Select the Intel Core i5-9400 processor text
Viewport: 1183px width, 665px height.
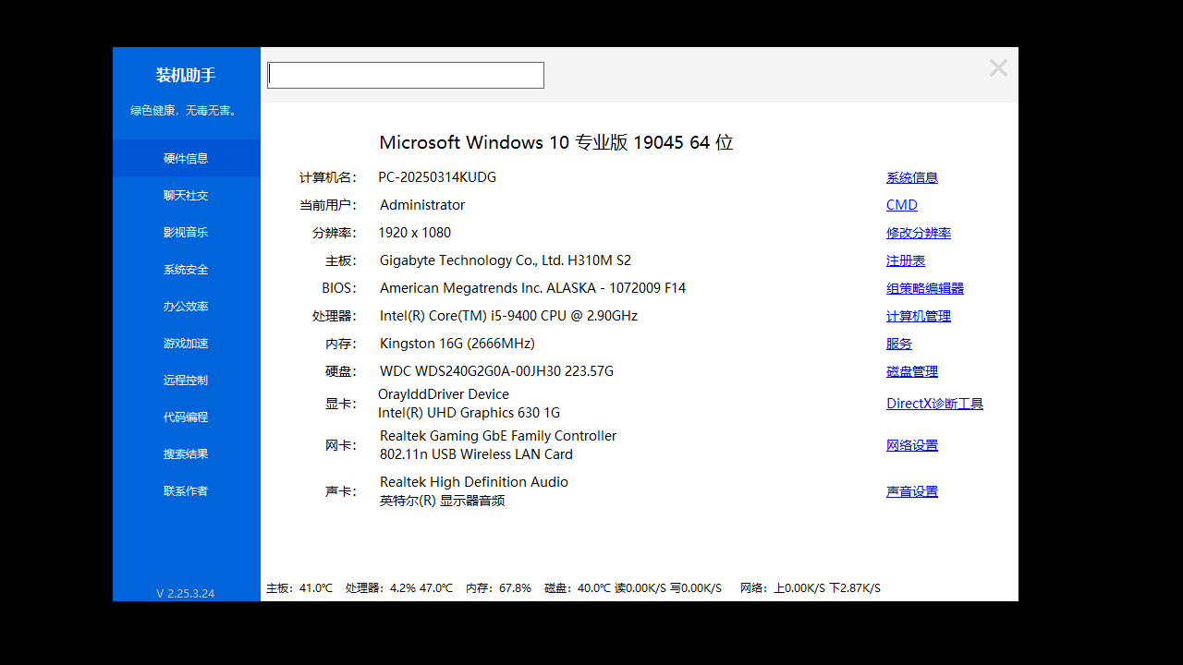pos(508,316)
